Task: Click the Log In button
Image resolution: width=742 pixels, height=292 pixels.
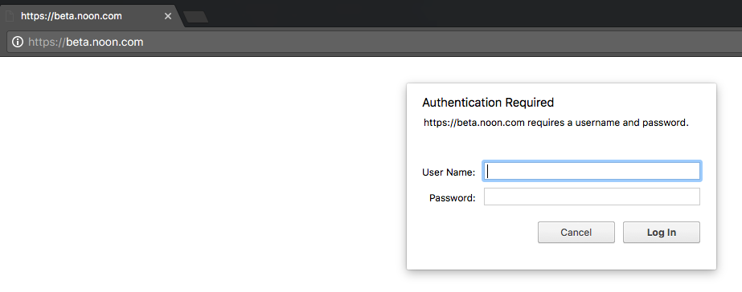Action: pyautogui.click(x=661, y=233)
